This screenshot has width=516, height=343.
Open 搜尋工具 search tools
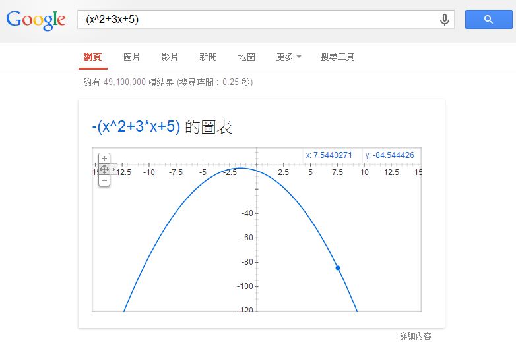click(x=337, y=57)
